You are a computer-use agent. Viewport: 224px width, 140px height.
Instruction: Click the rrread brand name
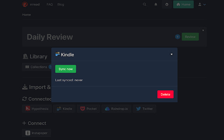(35, 5)
